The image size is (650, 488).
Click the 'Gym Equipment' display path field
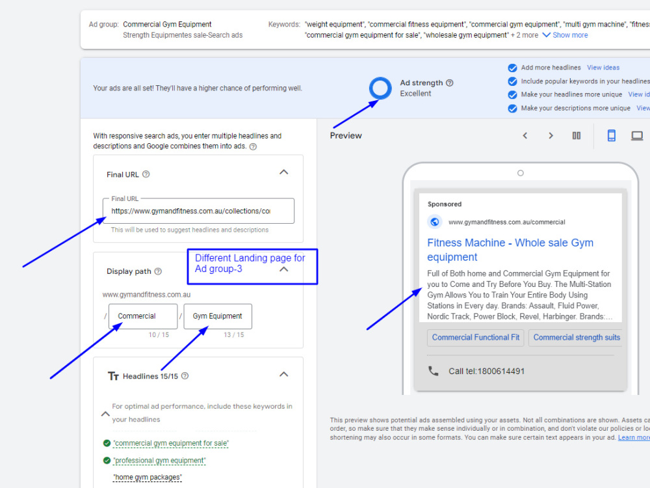[218, 316]
